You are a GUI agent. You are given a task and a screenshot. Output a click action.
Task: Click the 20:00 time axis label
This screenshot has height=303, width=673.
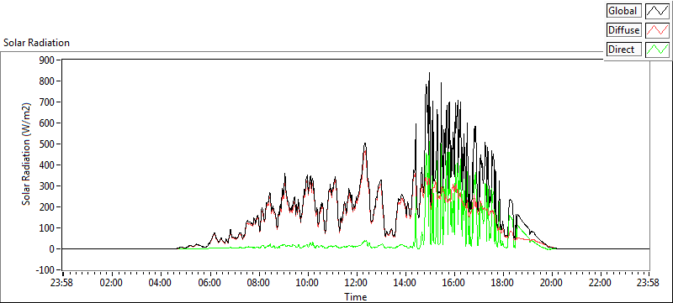click(551, 283)
